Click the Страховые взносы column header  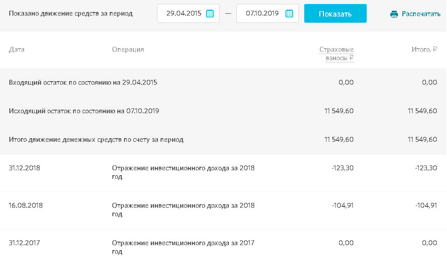(x=337, y=53)
